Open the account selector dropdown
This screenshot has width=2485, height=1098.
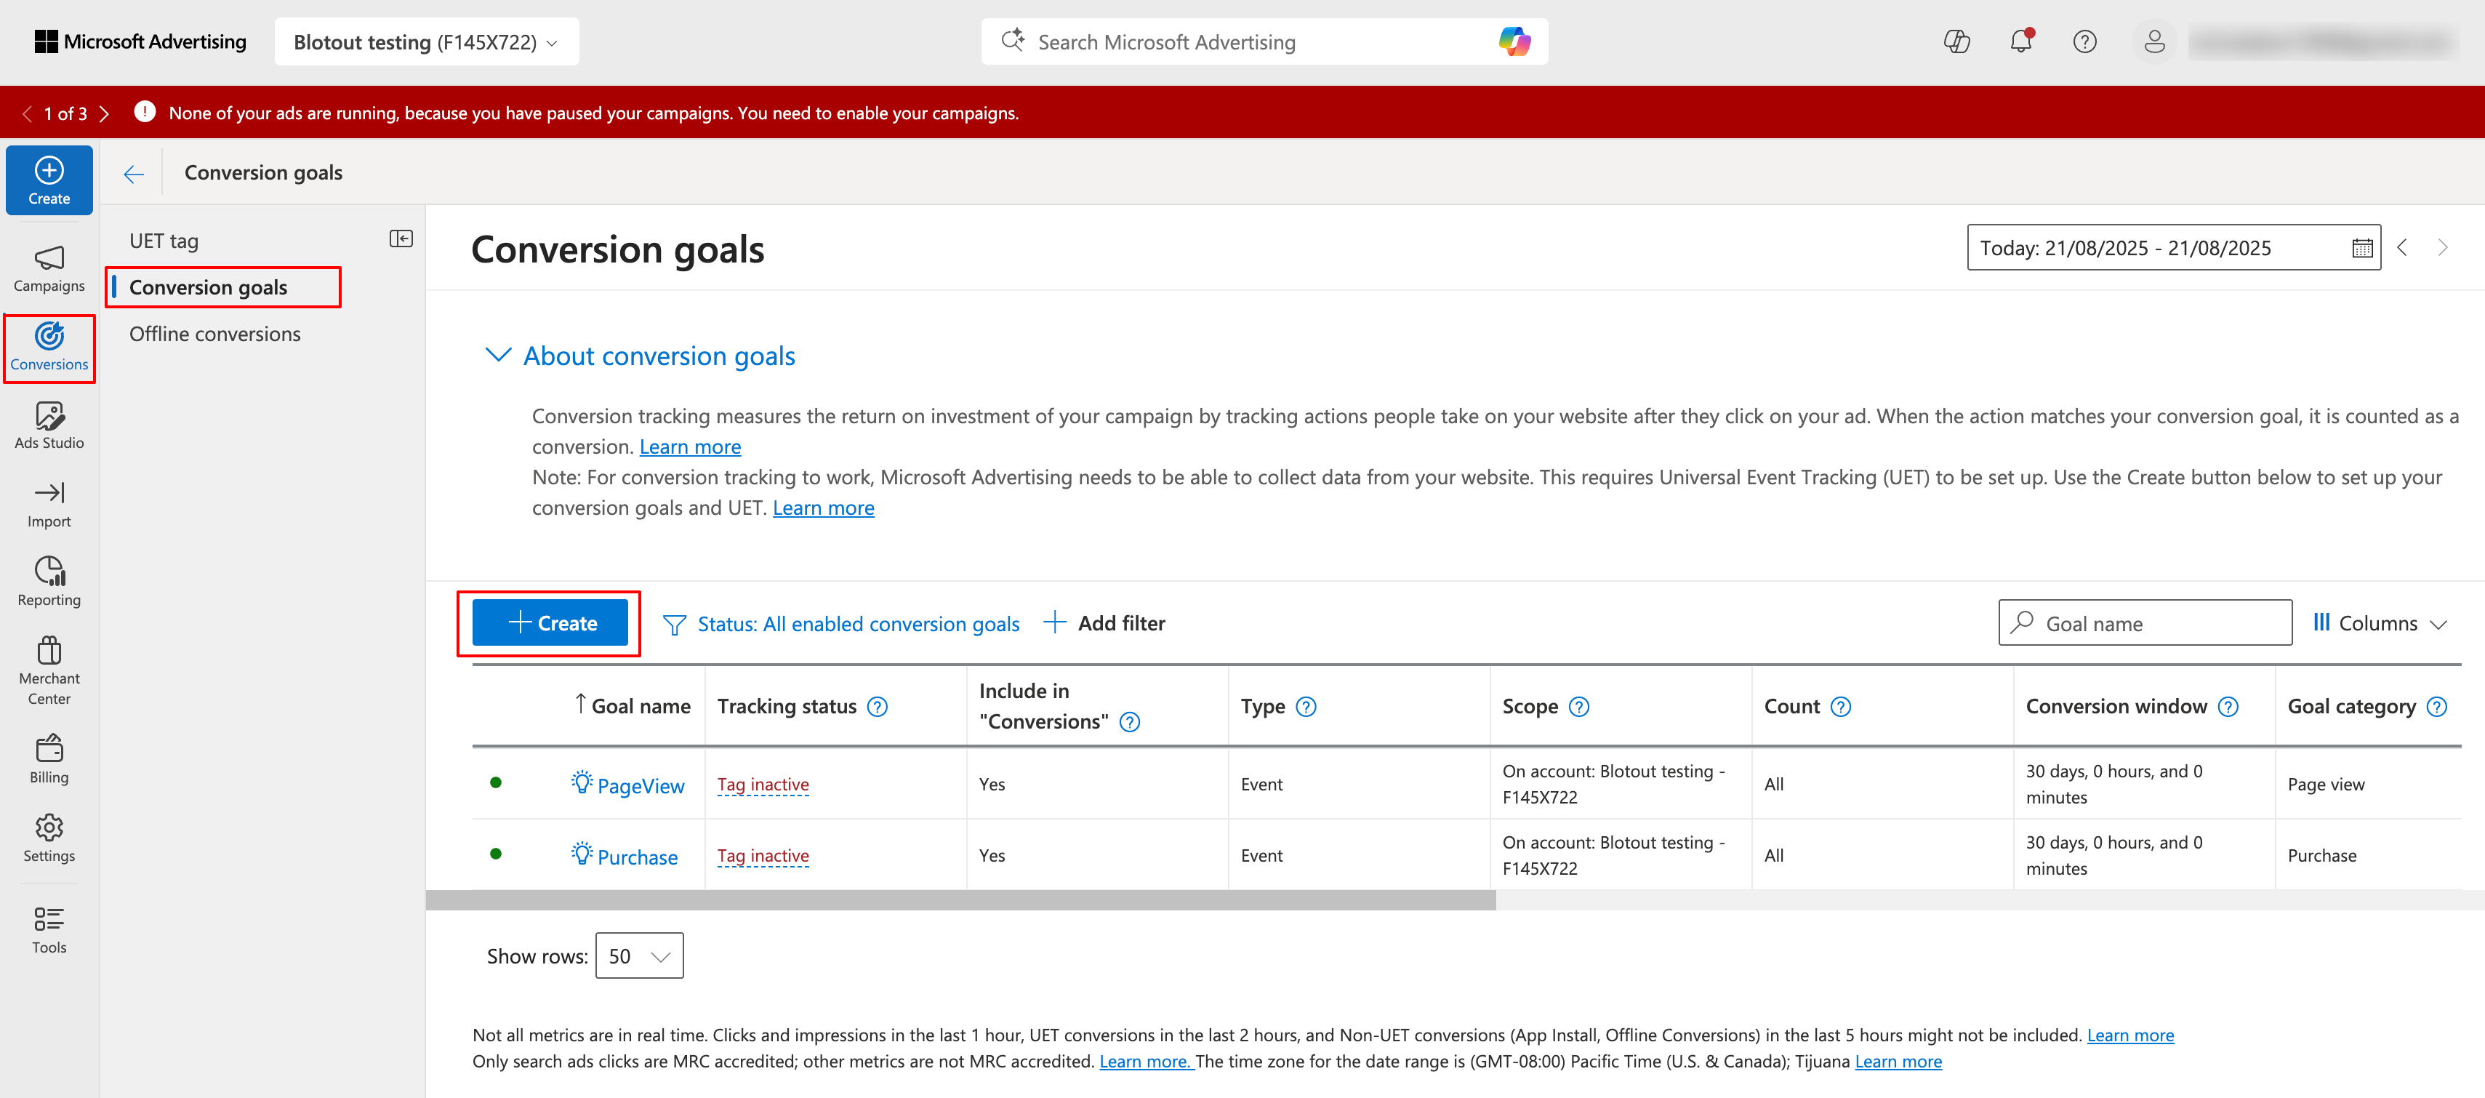click(x=426, y=42)
